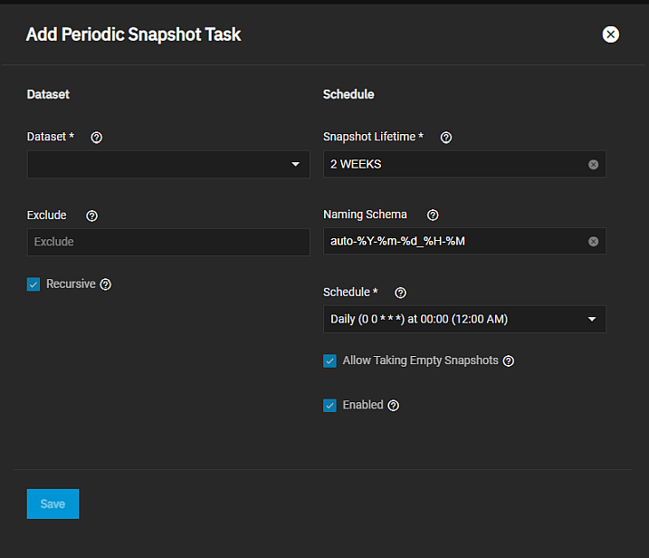Click the Naming Schema input field
The height and width of the screenshot is (558, 649).
point(453,242)
